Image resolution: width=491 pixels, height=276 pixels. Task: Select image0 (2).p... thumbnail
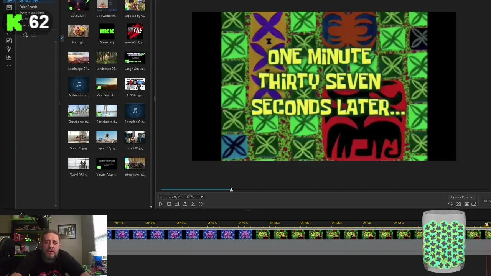pyautogui.click(x=135, y=31)
